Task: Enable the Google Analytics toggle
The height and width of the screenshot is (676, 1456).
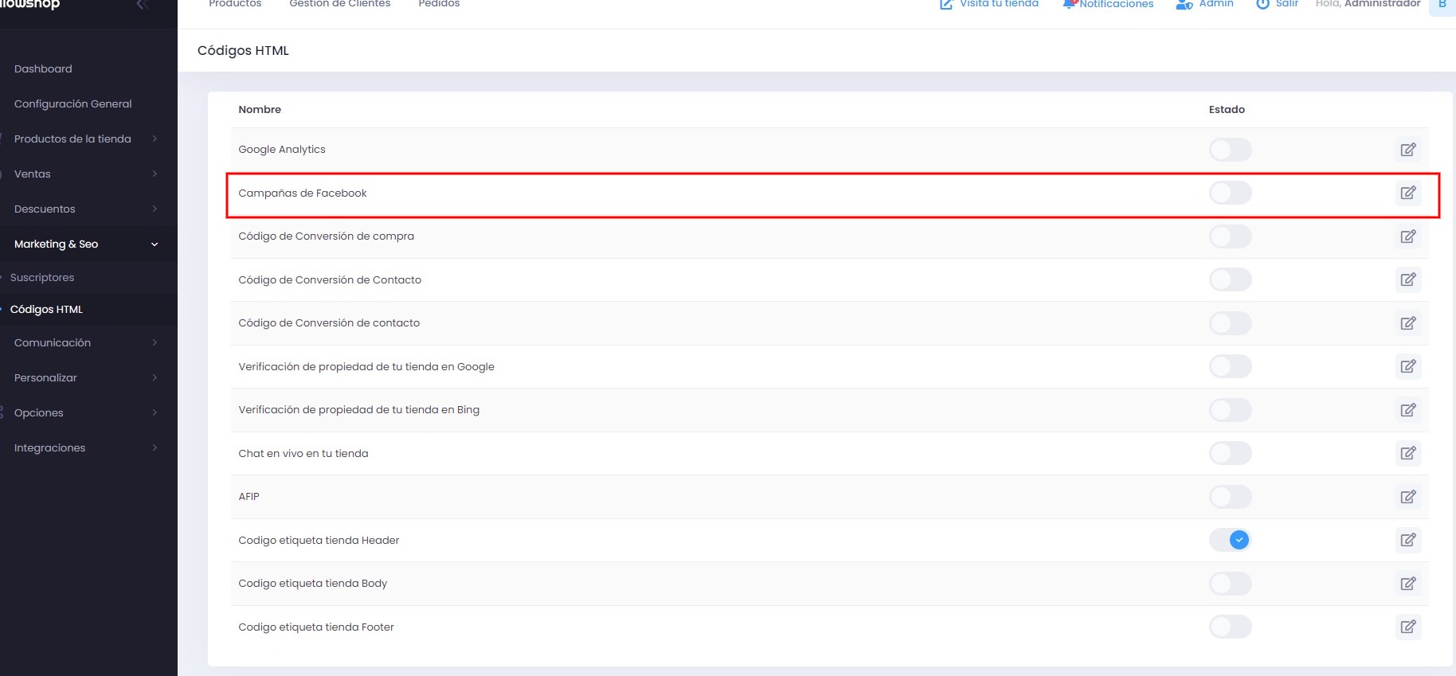Action: coord(1230,150)
